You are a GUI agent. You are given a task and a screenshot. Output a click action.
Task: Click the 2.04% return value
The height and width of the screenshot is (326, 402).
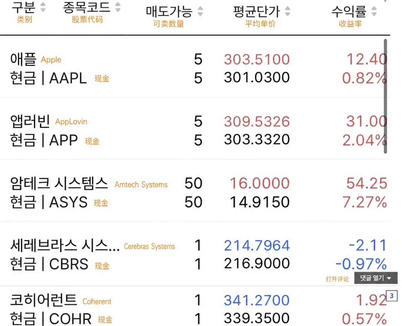tap(365, 140)
